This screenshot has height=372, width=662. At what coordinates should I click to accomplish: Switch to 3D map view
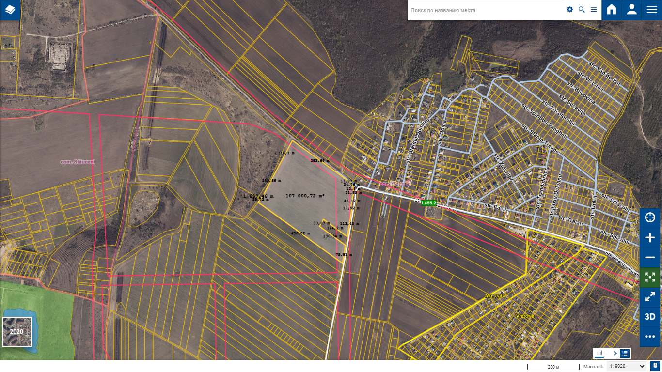point(650,317)
